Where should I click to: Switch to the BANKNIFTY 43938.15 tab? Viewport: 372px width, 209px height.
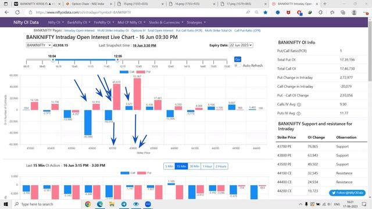(37, 4)
